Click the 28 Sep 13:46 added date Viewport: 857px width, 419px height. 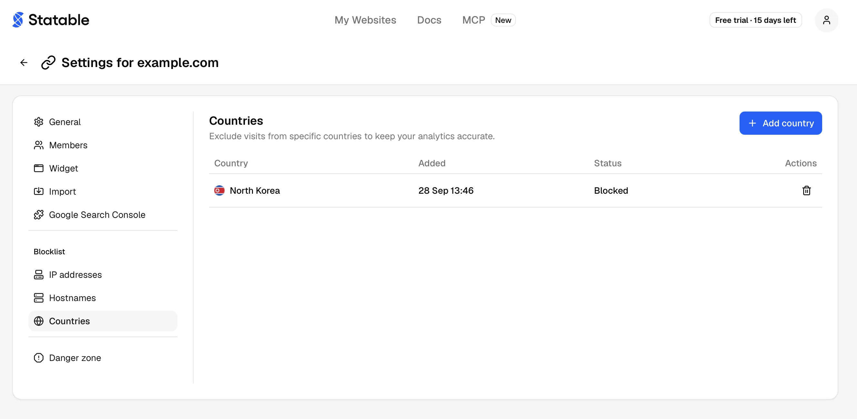click(446, 190)
